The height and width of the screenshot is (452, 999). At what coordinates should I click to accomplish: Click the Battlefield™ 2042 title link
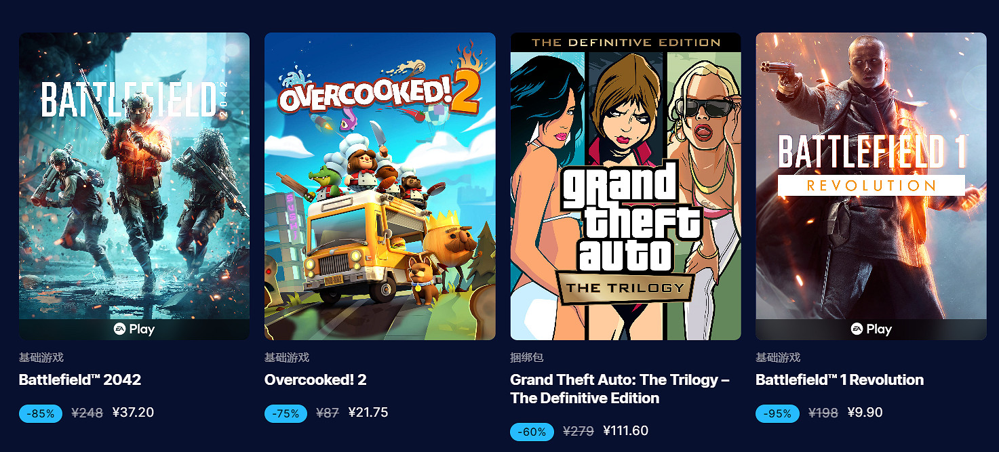click(x=80, y=380)
